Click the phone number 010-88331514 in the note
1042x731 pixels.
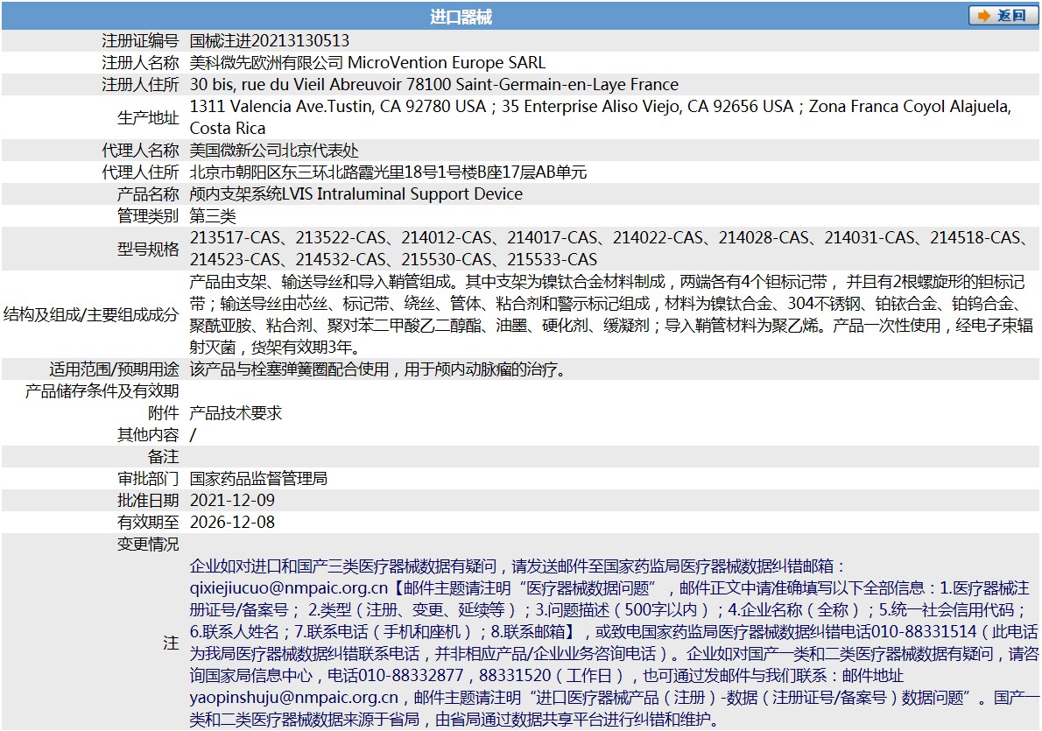click(924, 631)
